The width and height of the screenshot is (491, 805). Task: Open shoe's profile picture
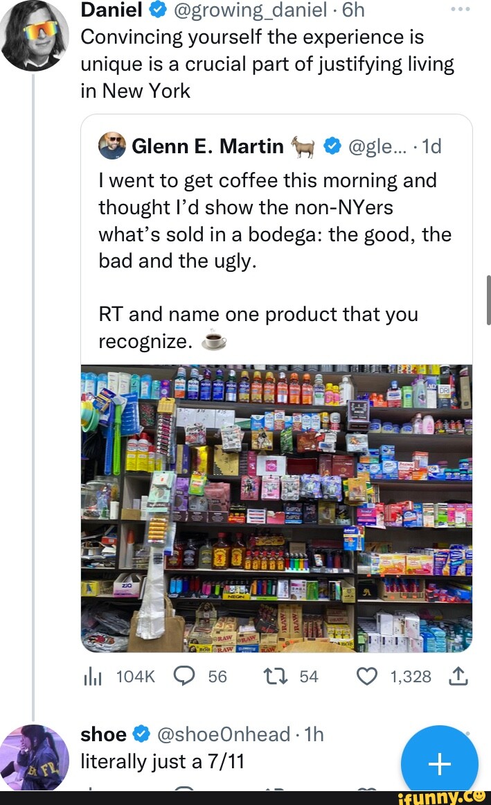click(35, 757)
